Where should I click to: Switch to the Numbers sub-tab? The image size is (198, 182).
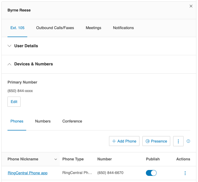(43, 121)
